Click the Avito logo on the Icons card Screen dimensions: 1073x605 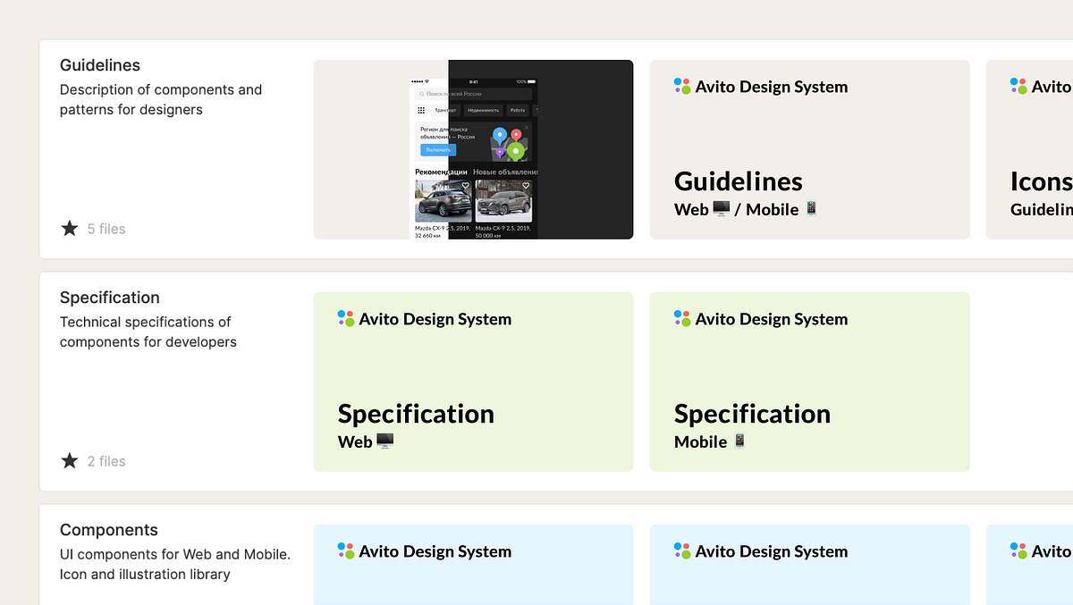(x=1018, y=86)
